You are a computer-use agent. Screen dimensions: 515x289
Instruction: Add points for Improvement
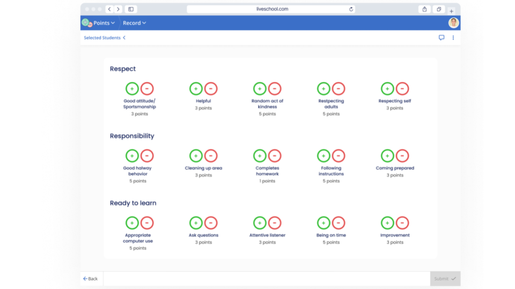[x=387, y=223]
